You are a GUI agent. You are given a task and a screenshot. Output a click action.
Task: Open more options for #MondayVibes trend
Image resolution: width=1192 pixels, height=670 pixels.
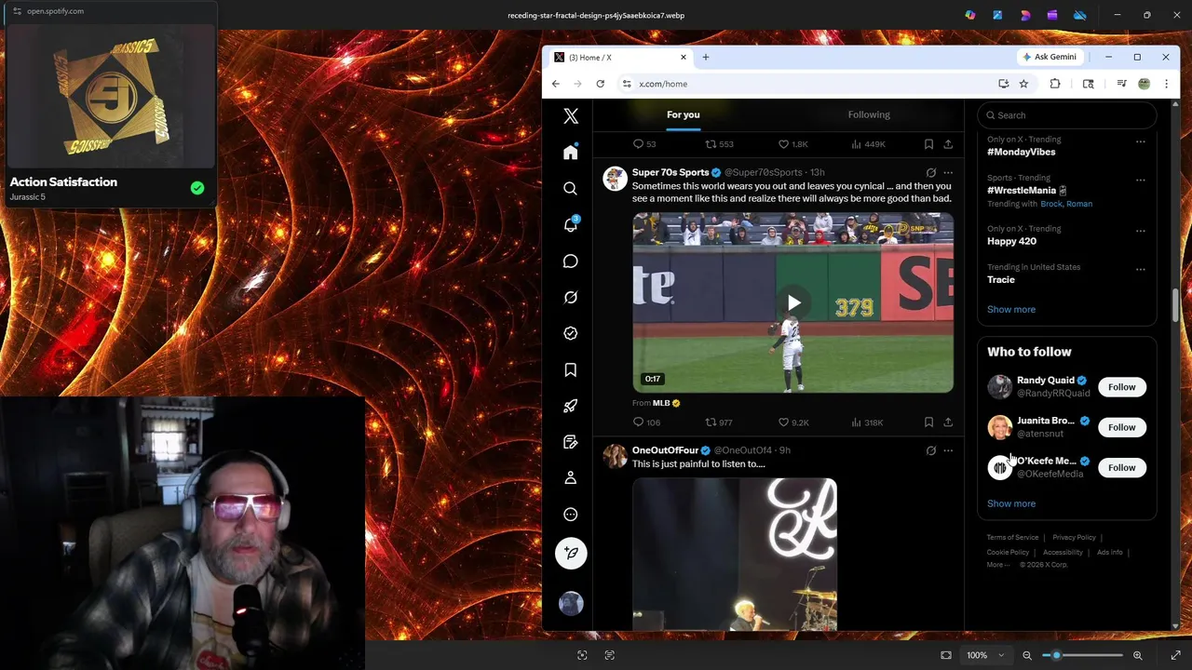click(1140, 142)
